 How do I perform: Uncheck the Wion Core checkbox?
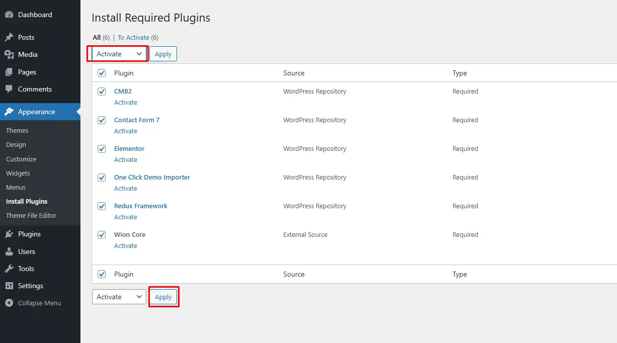102,235
